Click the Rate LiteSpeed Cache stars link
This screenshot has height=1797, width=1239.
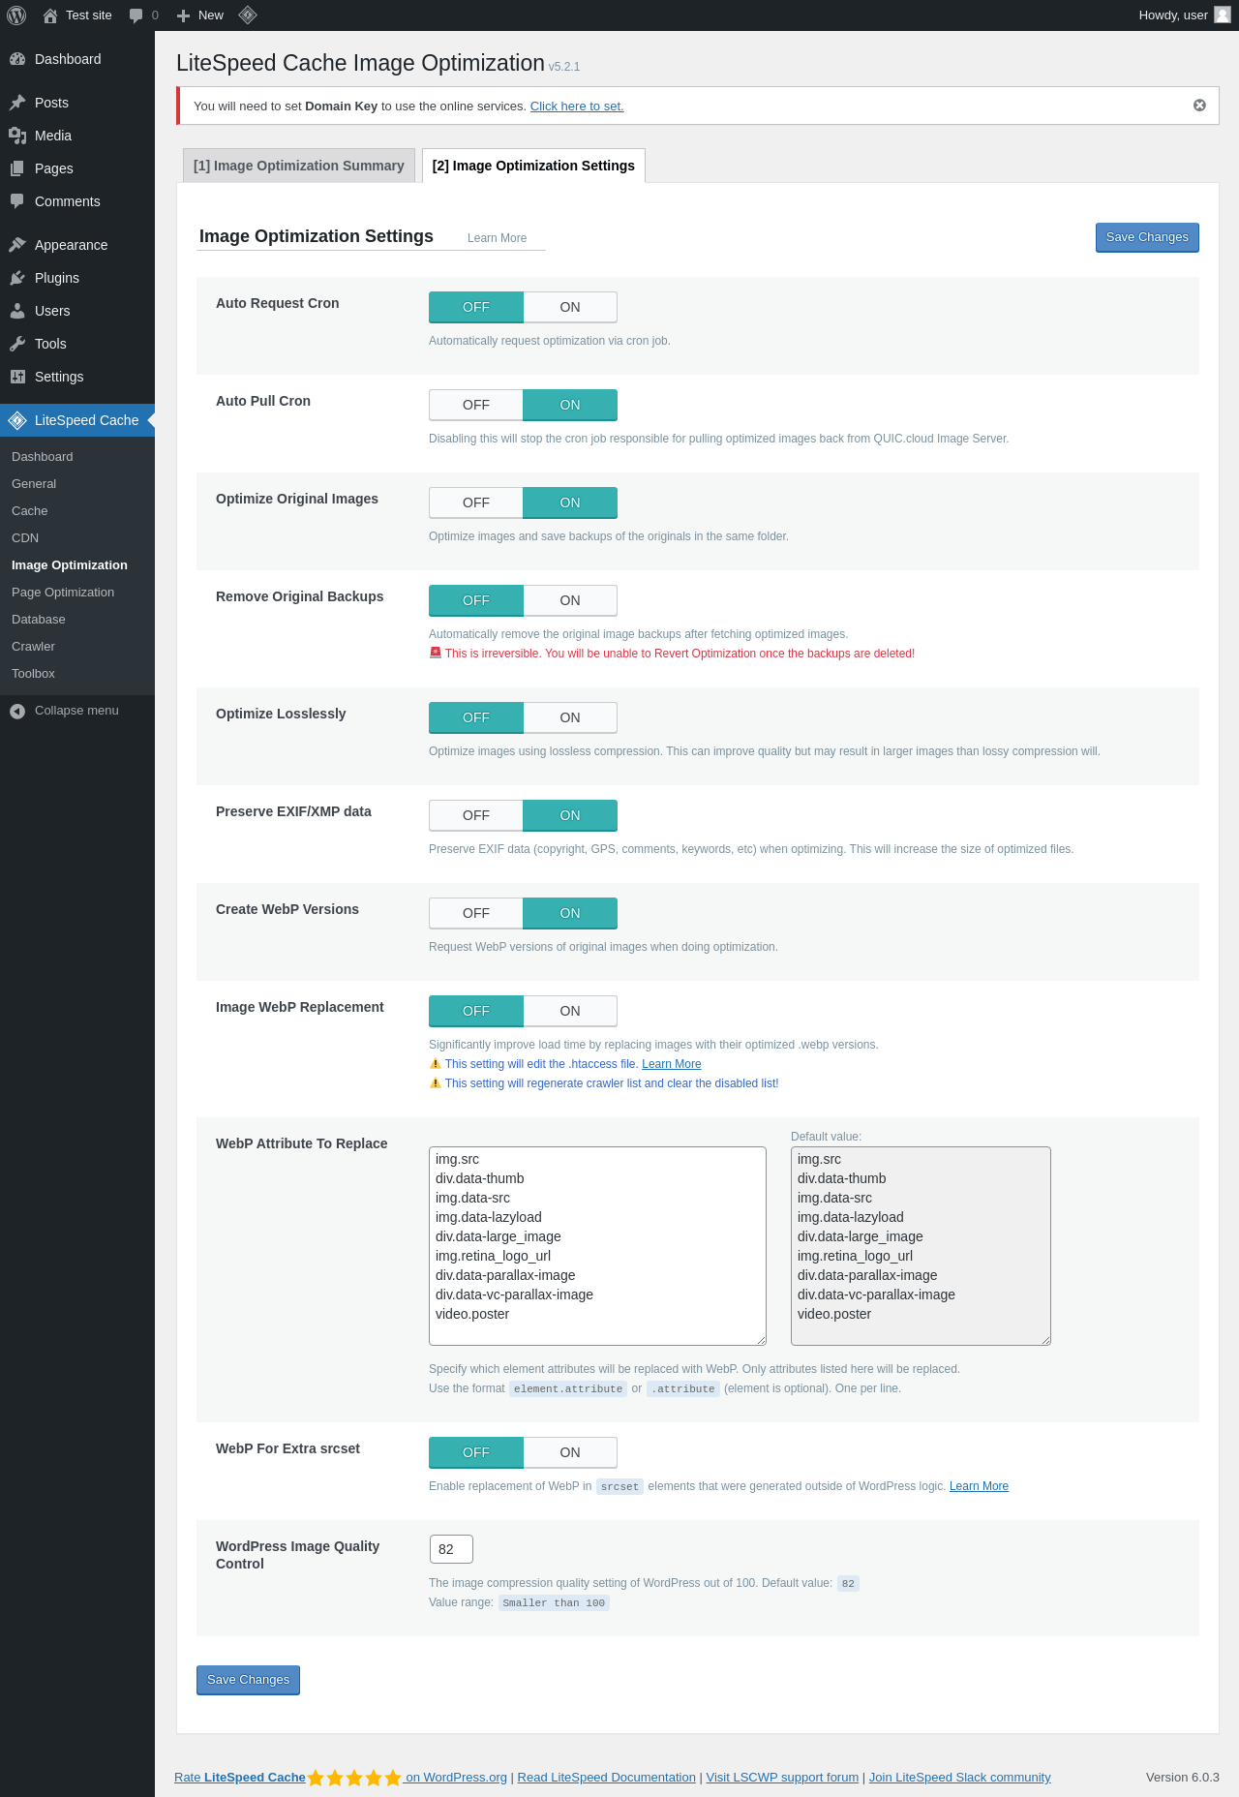(341, 1778)
